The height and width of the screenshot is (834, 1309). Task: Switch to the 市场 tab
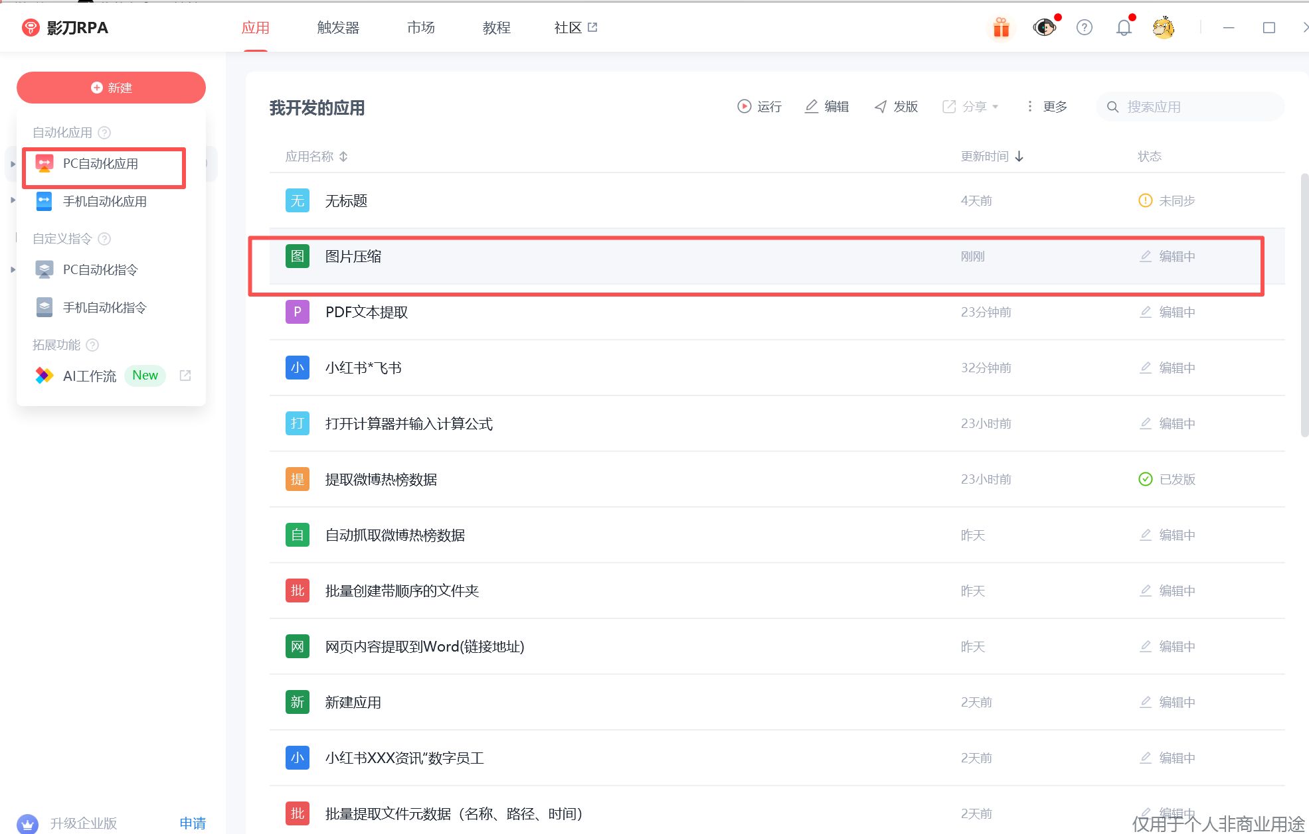pyautogui.click(x=420, y=28)
